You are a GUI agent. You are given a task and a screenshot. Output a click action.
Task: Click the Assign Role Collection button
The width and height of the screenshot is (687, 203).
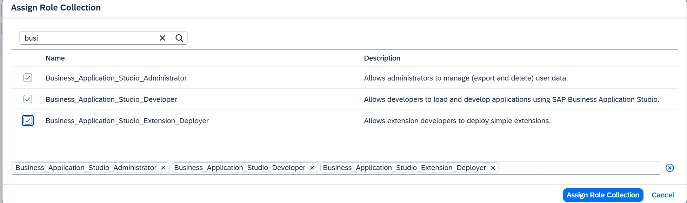(603, 195)
